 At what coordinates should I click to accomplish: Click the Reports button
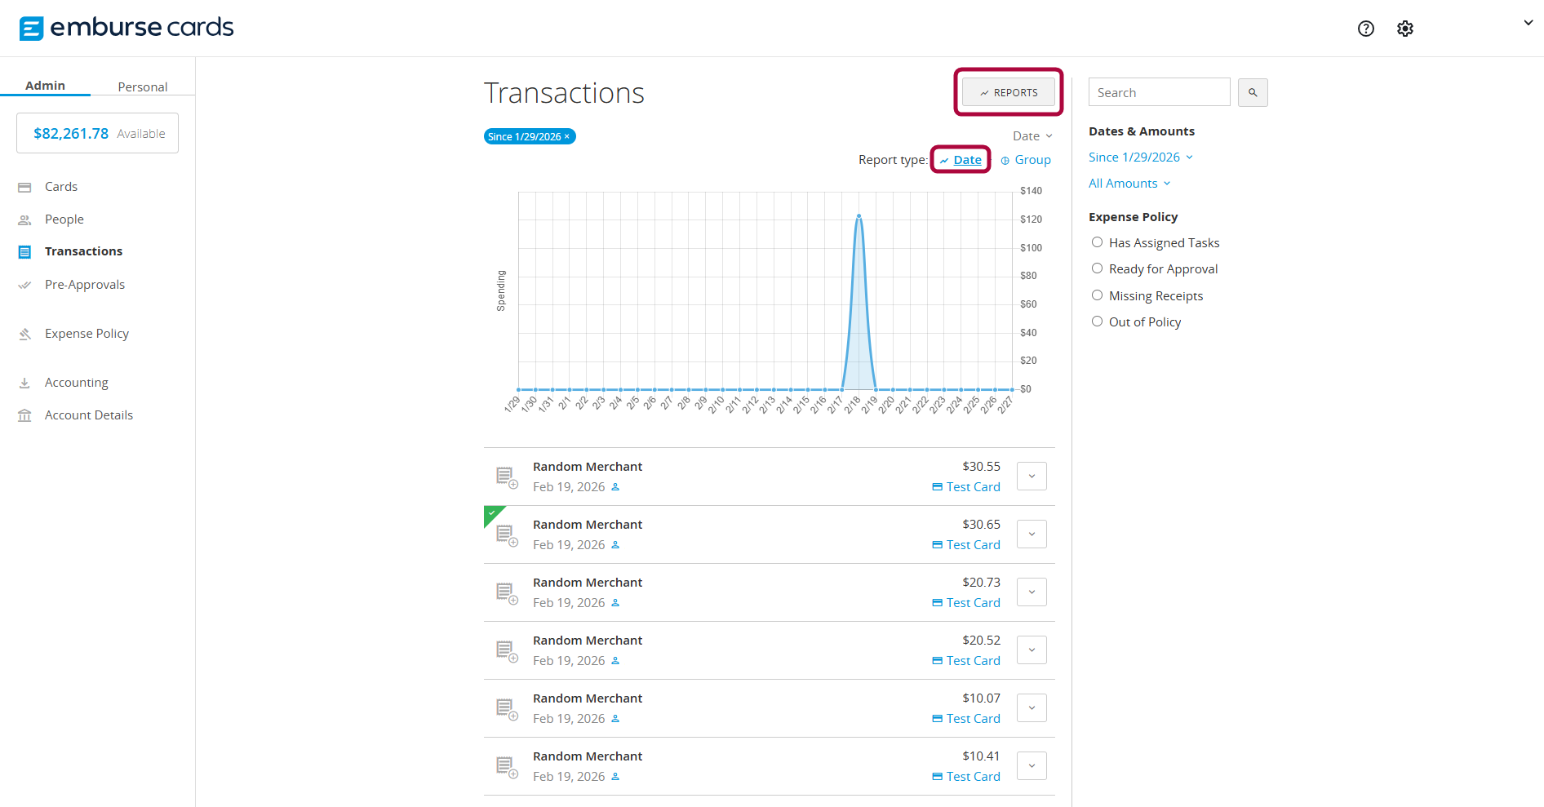click(1009, 93)
